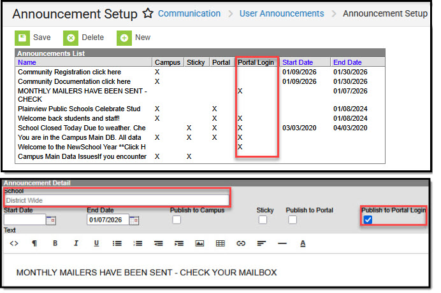The width and height of the screenshot is (441, 293).
Task: Click the Campus column header
Action: pos(168,62)
